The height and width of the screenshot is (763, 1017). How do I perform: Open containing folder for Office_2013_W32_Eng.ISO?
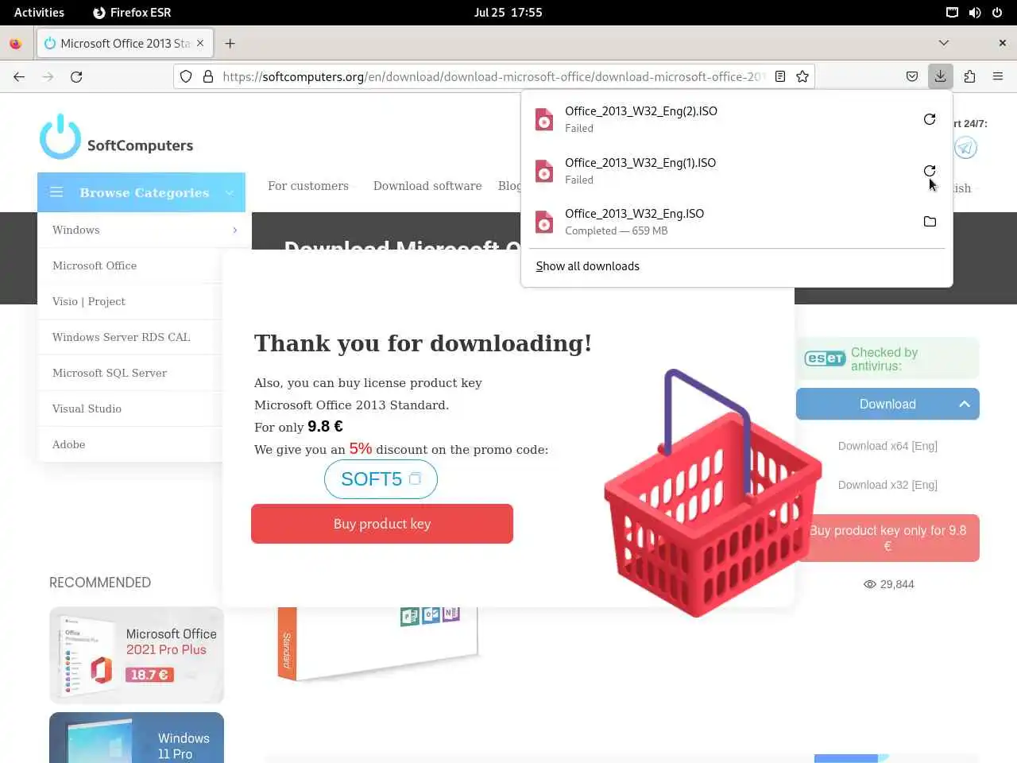coord(930,222)
